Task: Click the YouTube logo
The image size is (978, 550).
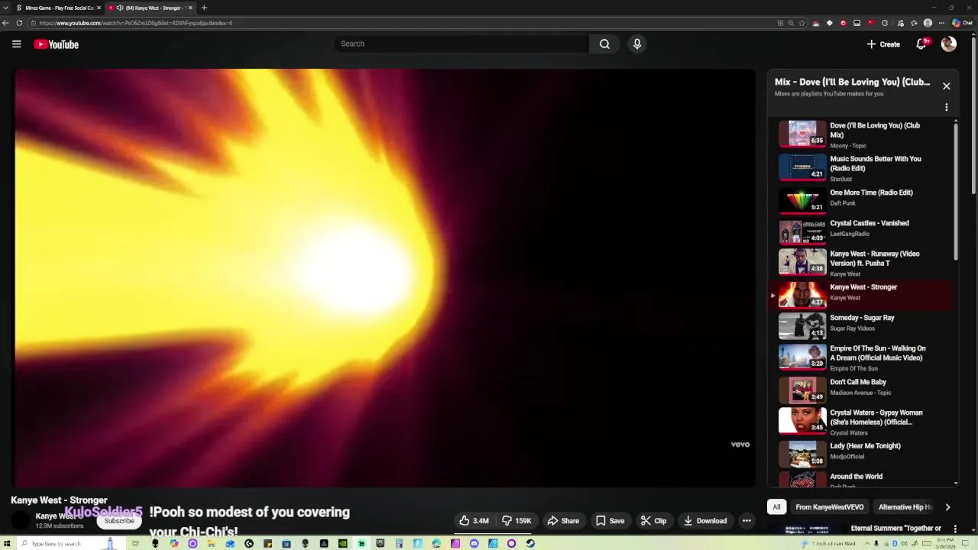Action: coord(57,44)
